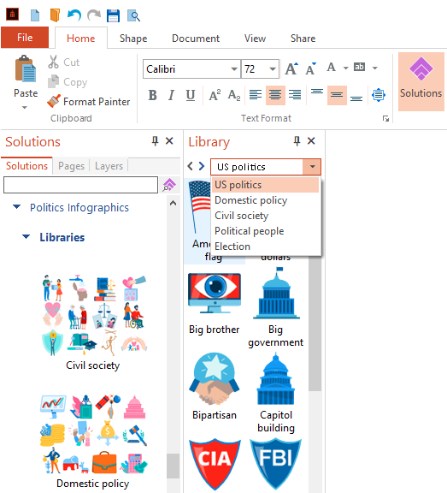Click the Paste clipboard icon
447x493 pixels.
[26, 68]
